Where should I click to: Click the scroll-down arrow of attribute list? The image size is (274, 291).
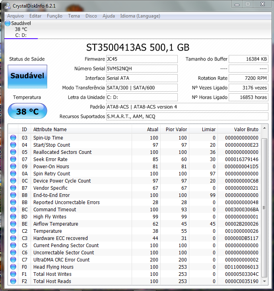click(x=264, y=281)
